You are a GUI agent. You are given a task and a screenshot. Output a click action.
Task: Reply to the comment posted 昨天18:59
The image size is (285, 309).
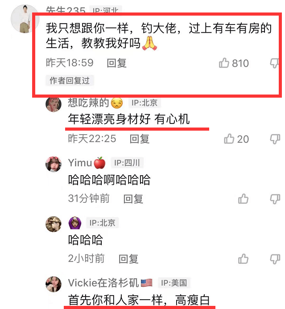click(116, 63)
